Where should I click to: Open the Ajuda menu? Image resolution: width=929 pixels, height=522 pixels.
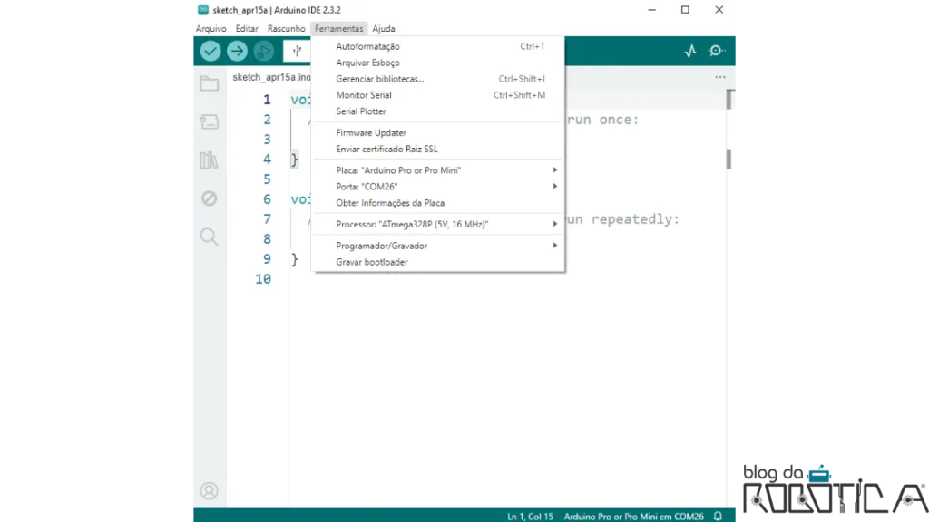[x=384, y=28]
